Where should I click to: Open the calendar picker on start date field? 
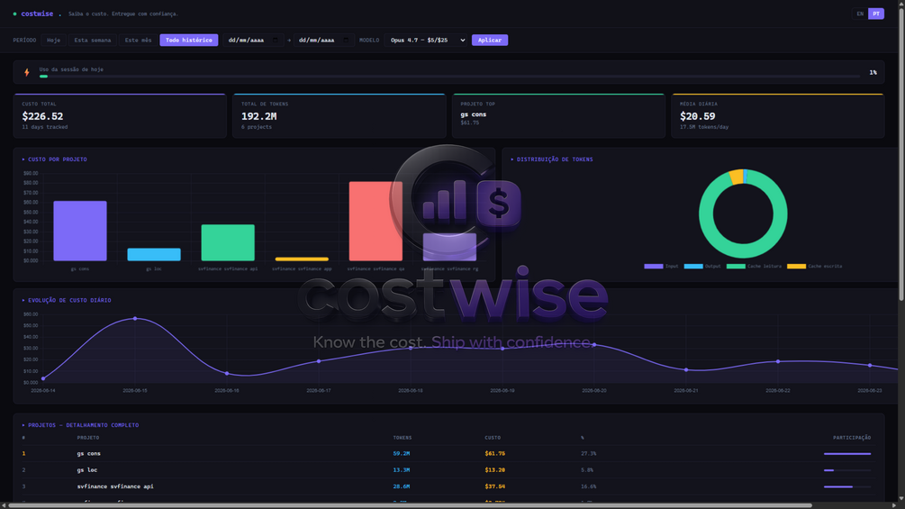coord(276,41)
